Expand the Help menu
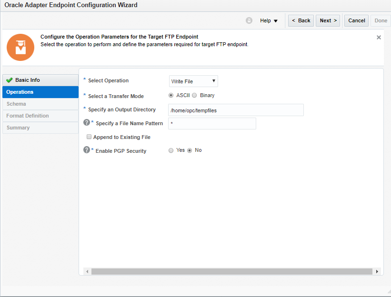Viewport: 391px width, 297px height. coord(269,20)
